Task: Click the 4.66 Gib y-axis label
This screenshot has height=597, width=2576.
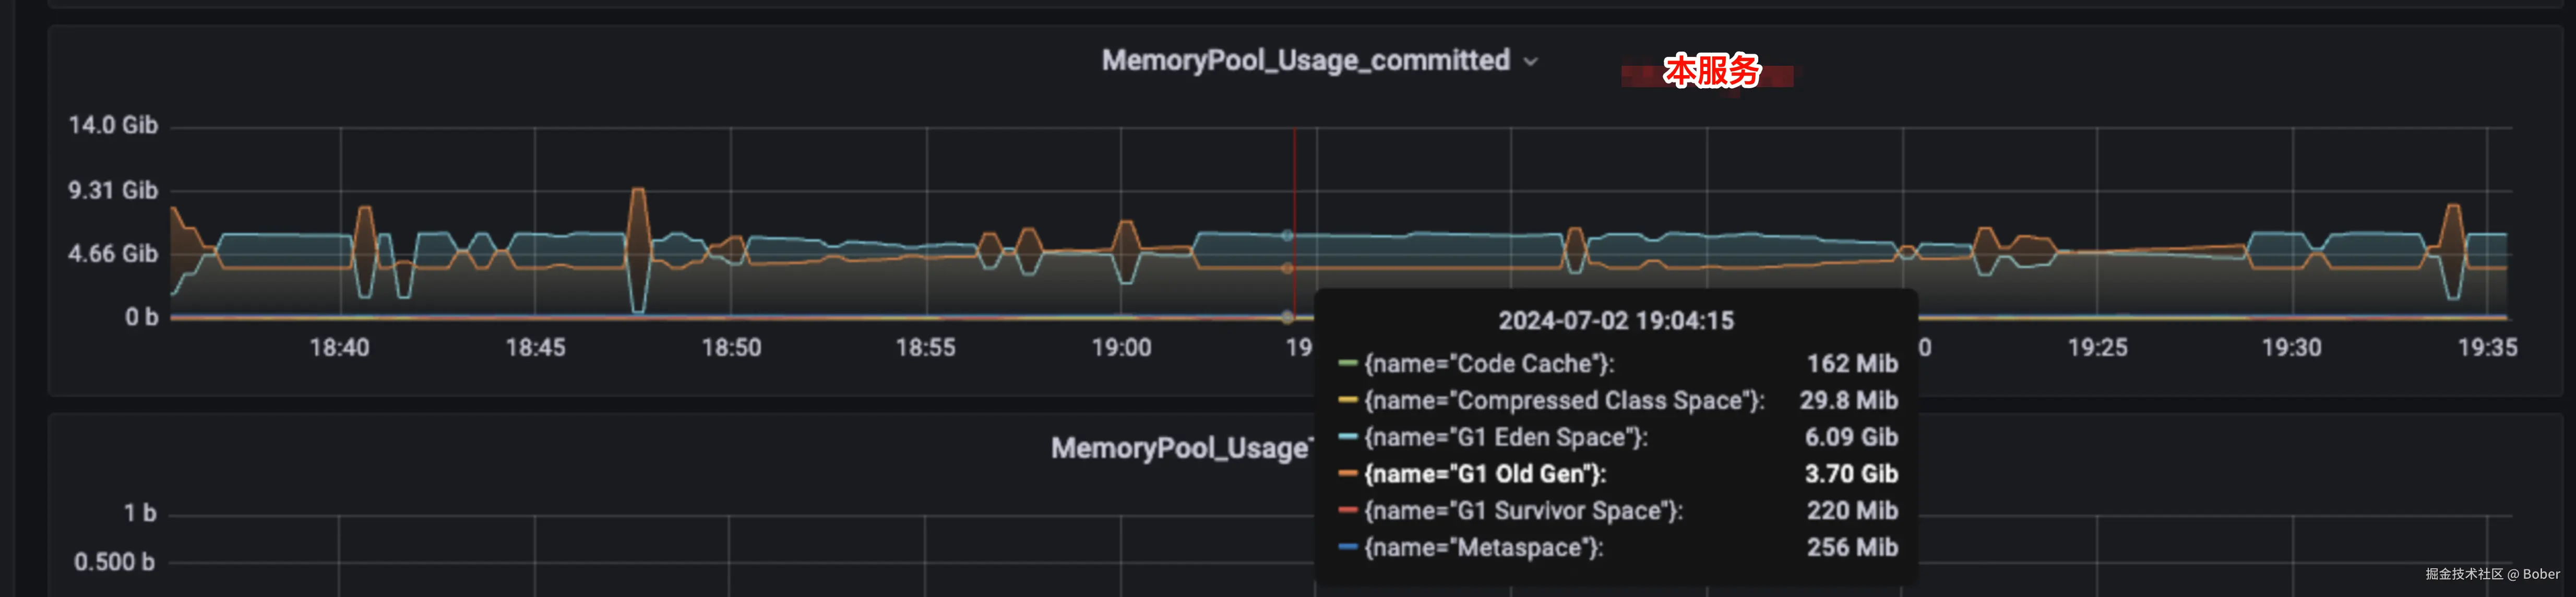Action: coord(113,254)
